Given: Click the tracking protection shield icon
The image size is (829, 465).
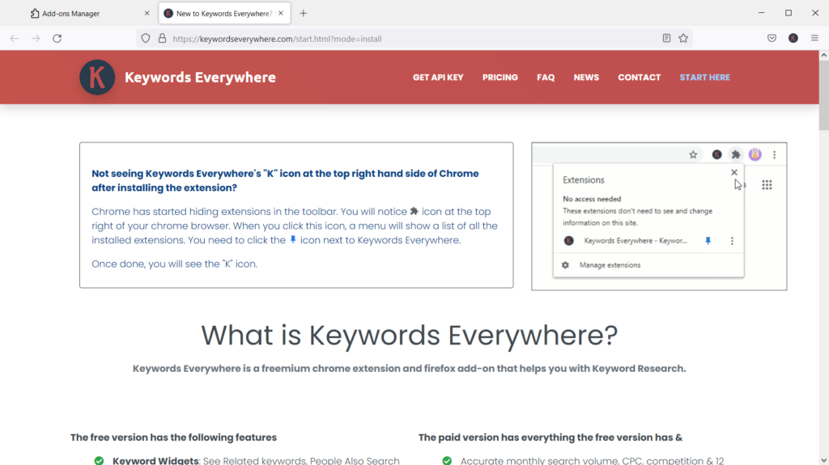Looking at the screenshot, I should pos(146,38).
